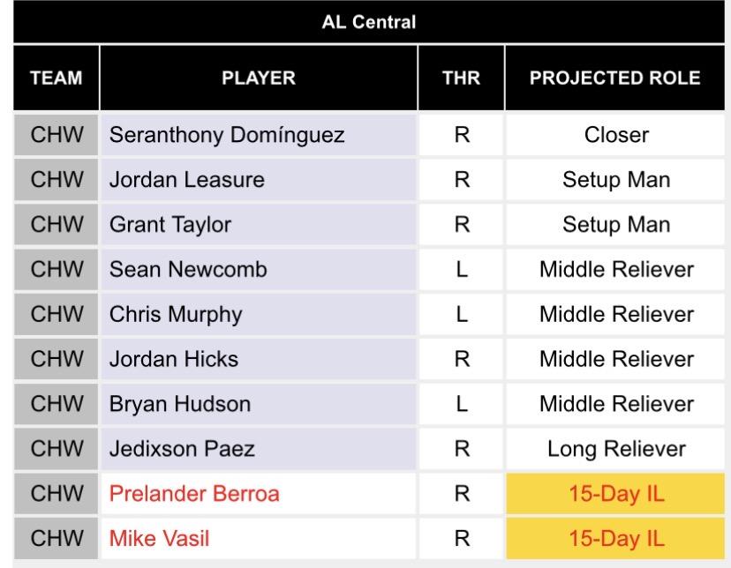Sort by the PLAYER column header
The width and height of the screenshot is (731, 568).
point(258,78)
